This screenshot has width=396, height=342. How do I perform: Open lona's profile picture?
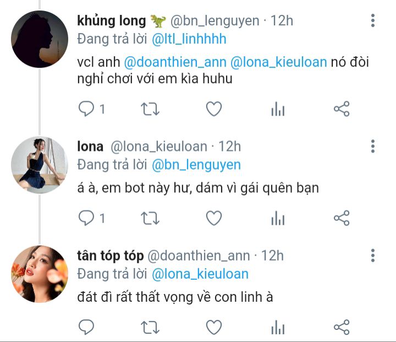[40, 165]
